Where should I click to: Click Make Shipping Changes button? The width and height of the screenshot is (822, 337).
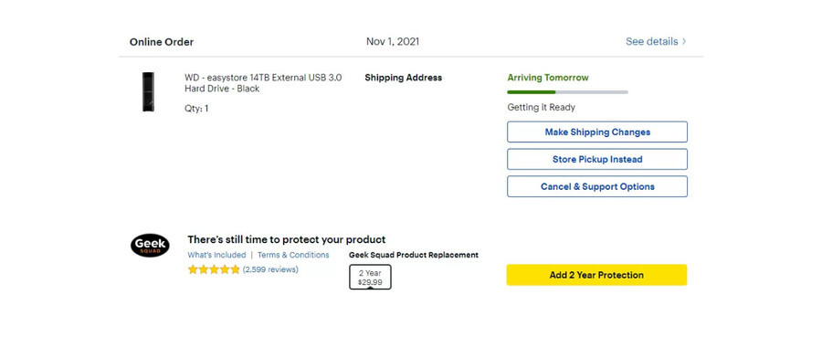(x=597, y=132)
